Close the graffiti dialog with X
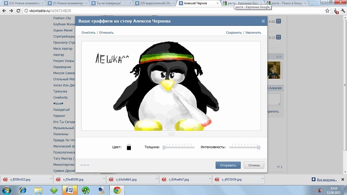This screenshot has height=195, width=347. tap(263, 21)
